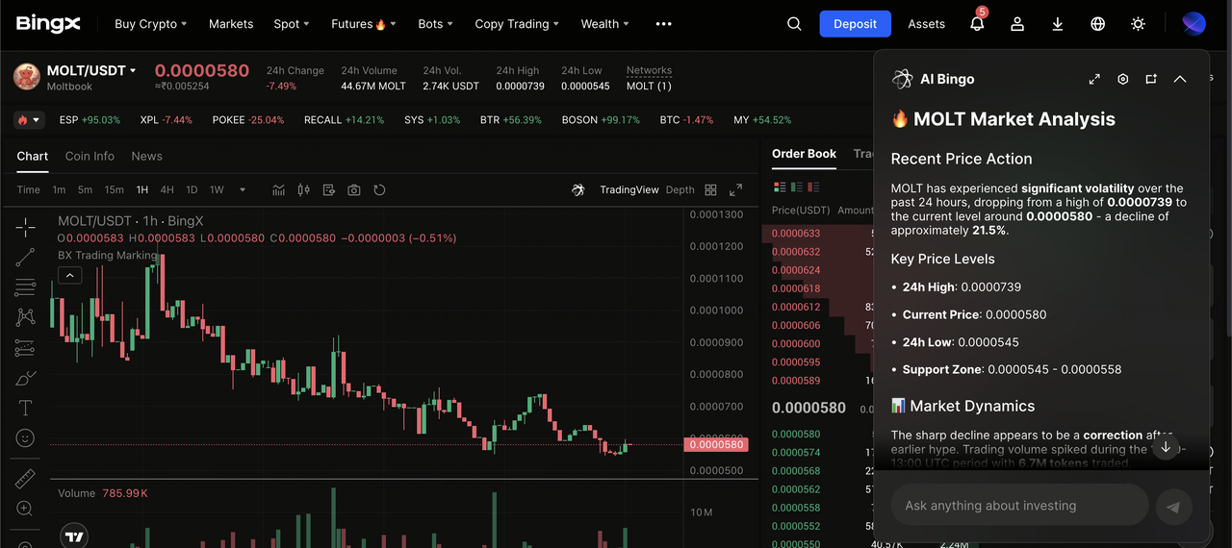Click the brush drawing tool

pyautogui.click(x=25, y=378)
